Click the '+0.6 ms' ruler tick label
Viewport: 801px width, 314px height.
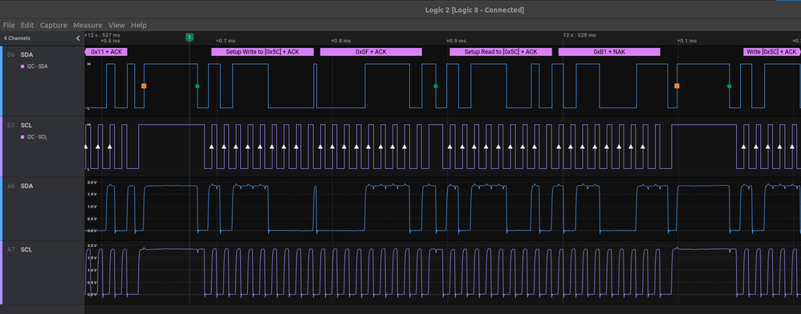(x=110, y=41)
